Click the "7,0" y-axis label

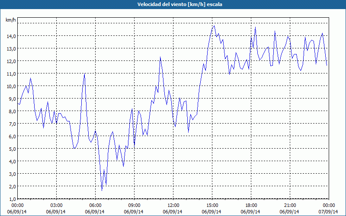point(12,124)
